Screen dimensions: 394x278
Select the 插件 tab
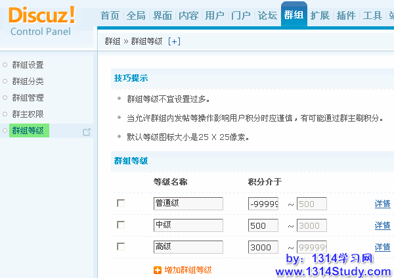click(x=346, y=15)
